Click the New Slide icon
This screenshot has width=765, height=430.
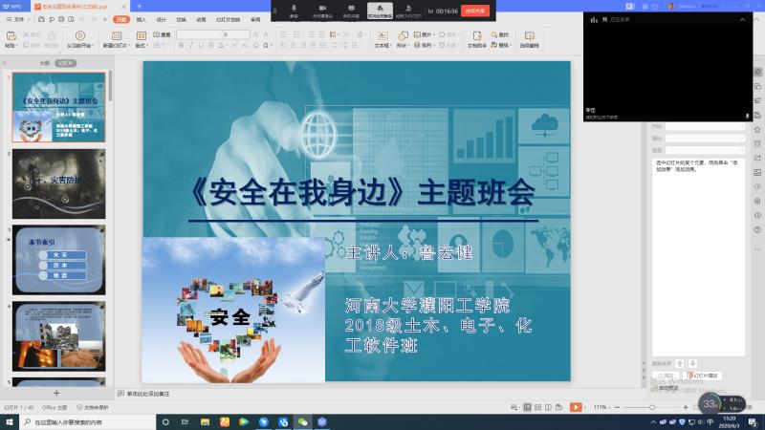(116, 36)
